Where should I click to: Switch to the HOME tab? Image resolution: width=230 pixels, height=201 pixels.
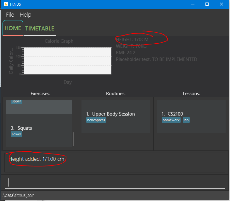coord(13,28)
